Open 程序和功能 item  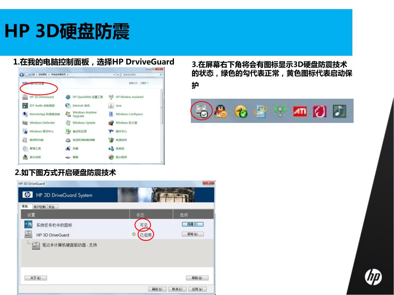[x=33, y=140]
